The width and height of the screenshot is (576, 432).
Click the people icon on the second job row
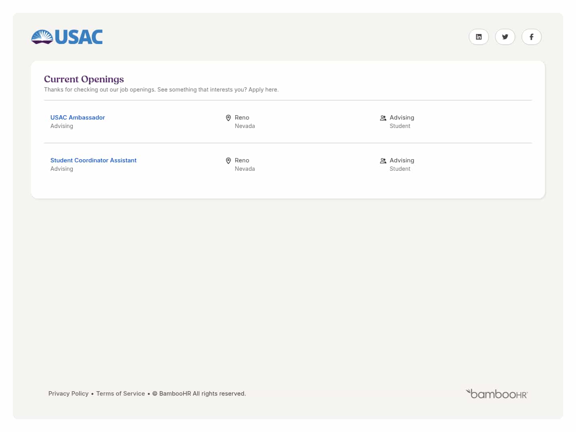click(383, 161)
